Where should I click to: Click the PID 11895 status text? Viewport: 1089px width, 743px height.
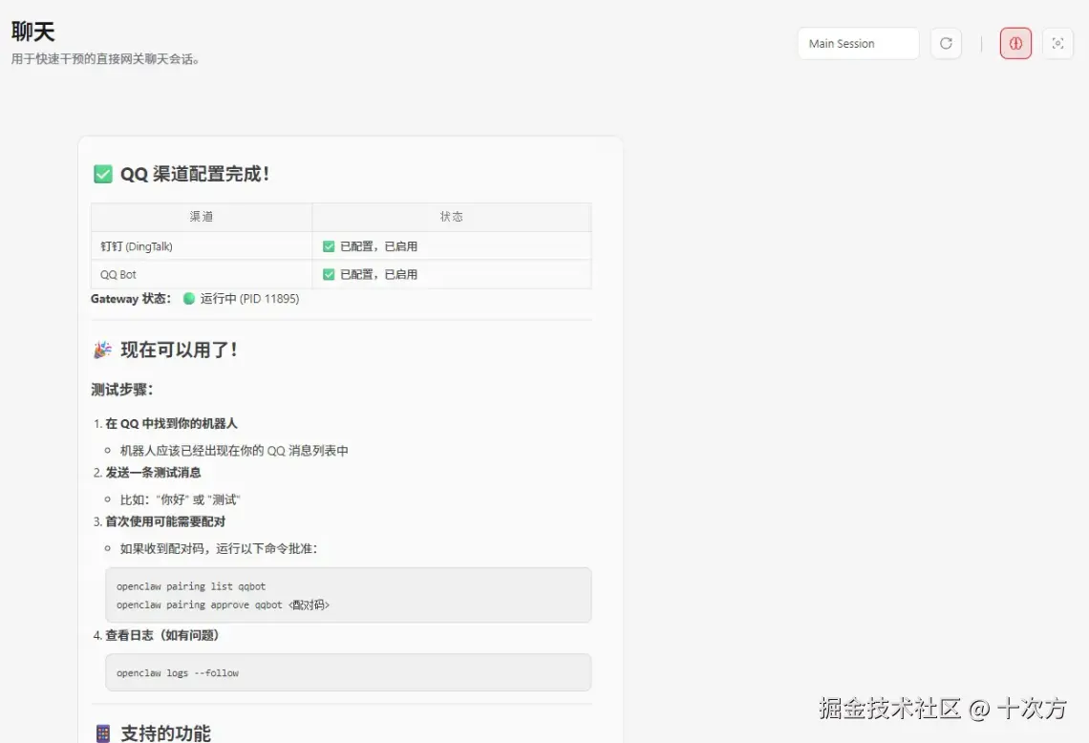tap(267, 299)
